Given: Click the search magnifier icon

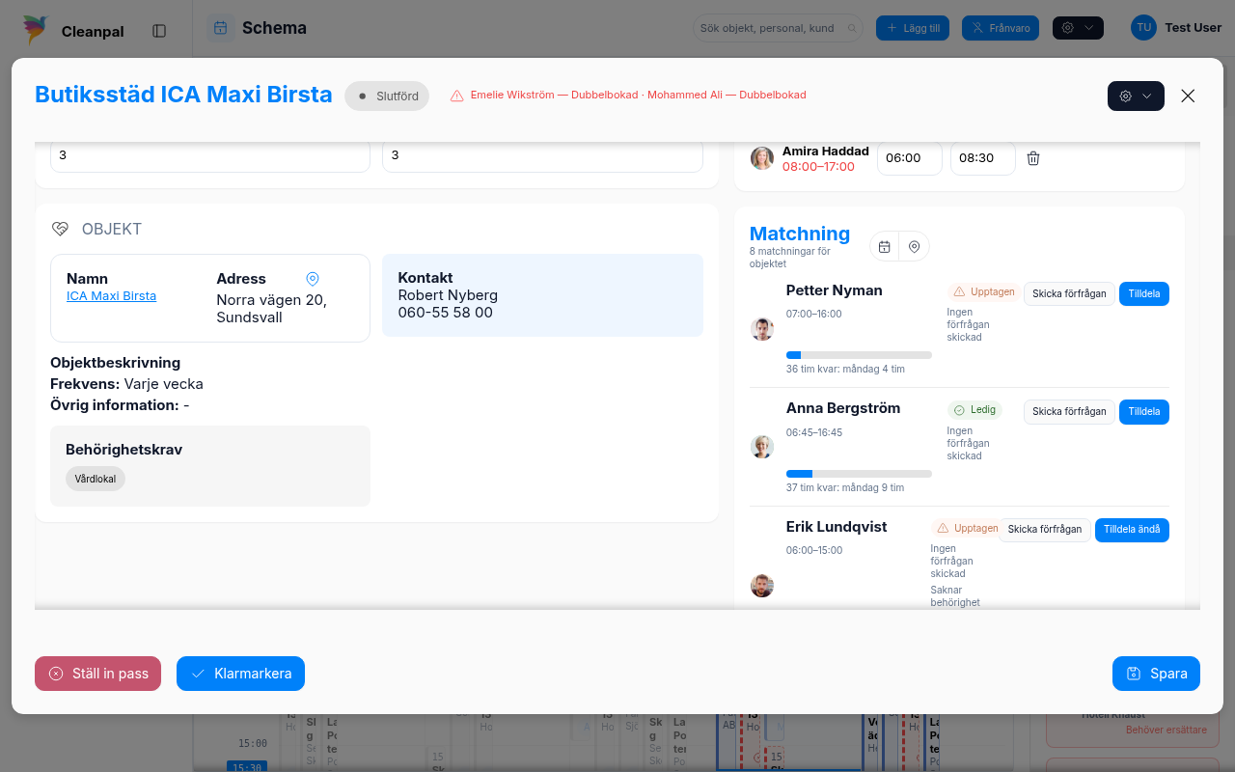Looking at the screenshot, I should coord(852,29).
